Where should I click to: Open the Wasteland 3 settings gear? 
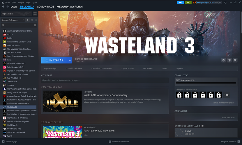tap(223, 60)
